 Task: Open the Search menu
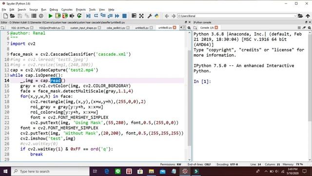pos(21,10)
